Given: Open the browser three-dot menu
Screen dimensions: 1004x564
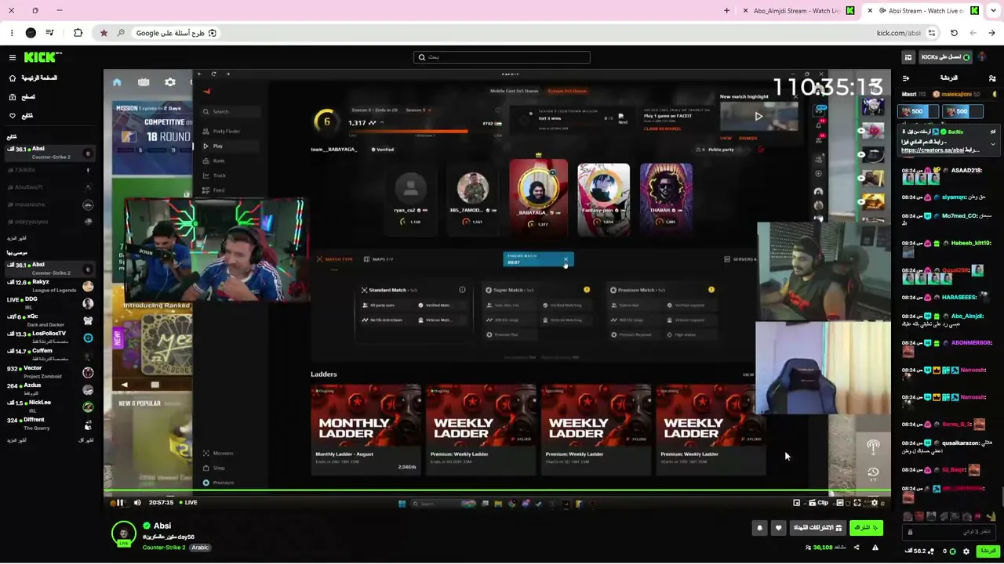Looking at the screenshot, I should 12,33.
